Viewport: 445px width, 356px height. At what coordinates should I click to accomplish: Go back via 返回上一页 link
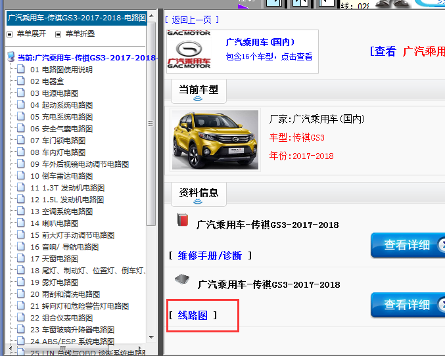coord(192,20)
